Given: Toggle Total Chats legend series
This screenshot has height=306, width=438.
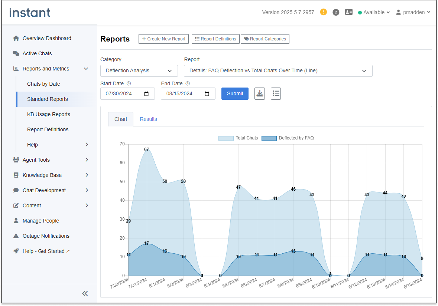Looking at the screenshot, I should 238,138.
